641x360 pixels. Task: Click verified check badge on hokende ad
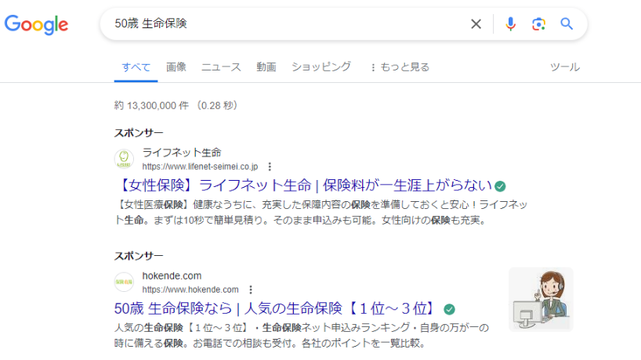point(449,309)
